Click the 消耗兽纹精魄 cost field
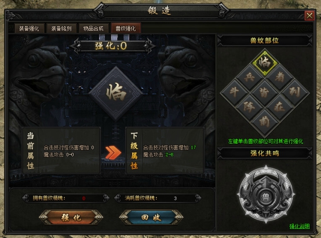The height and width of the screenshot is (238, 321). coord(158,198)
